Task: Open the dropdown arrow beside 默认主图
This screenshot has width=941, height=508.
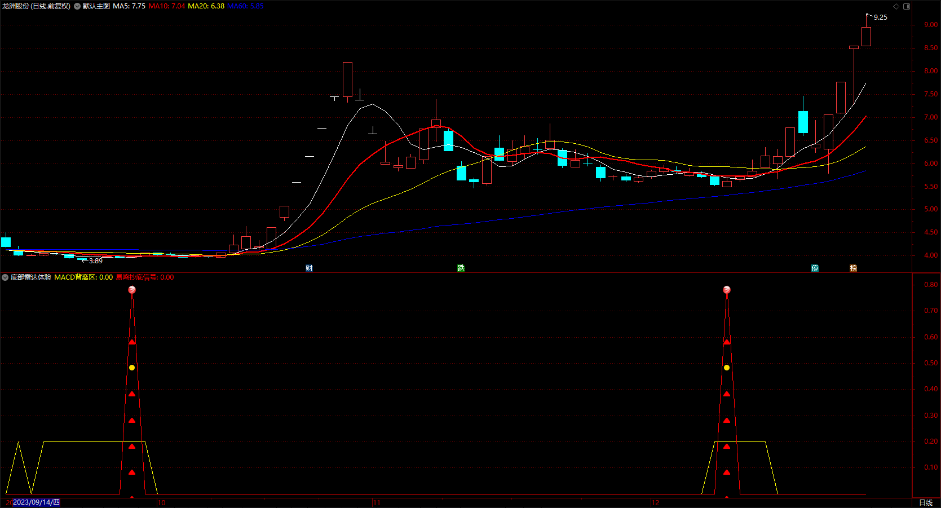Action: 77,6
